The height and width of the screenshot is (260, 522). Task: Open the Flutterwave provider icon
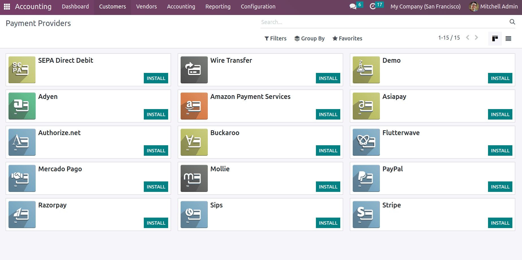click(366, 142)
